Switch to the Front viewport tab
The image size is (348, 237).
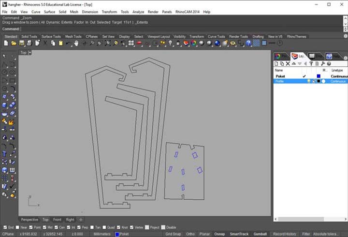(57, 220)
